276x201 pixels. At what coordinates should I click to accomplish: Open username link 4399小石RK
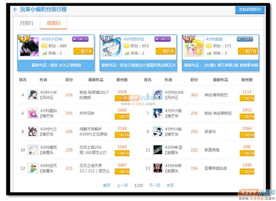pyautogui.click(x=52, y=39)
